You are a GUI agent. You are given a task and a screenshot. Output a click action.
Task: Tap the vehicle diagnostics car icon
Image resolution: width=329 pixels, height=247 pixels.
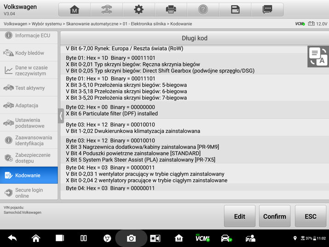point(226,238)
